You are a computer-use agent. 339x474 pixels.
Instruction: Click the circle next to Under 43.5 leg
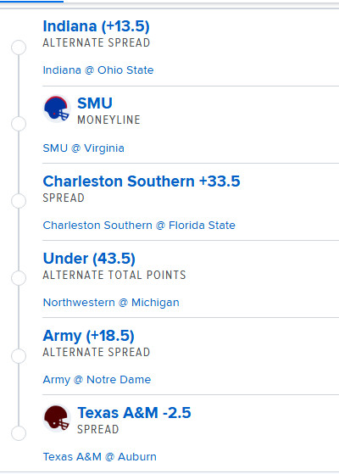coord(19,278)
